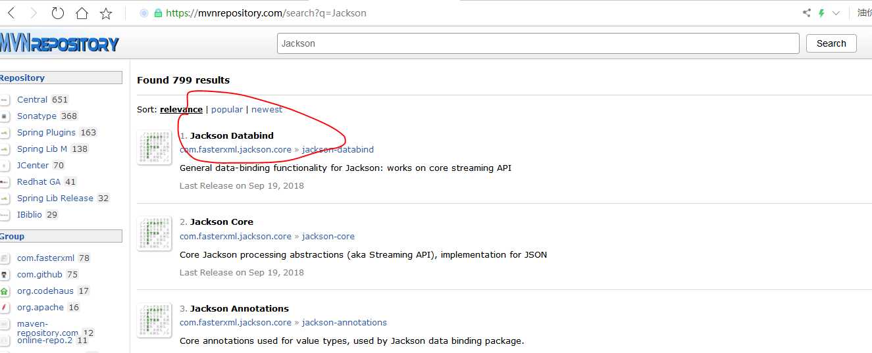This screenshot has width=872, height=353.
Task: Open the Jackson Core result title
Action: click(222, 222)
